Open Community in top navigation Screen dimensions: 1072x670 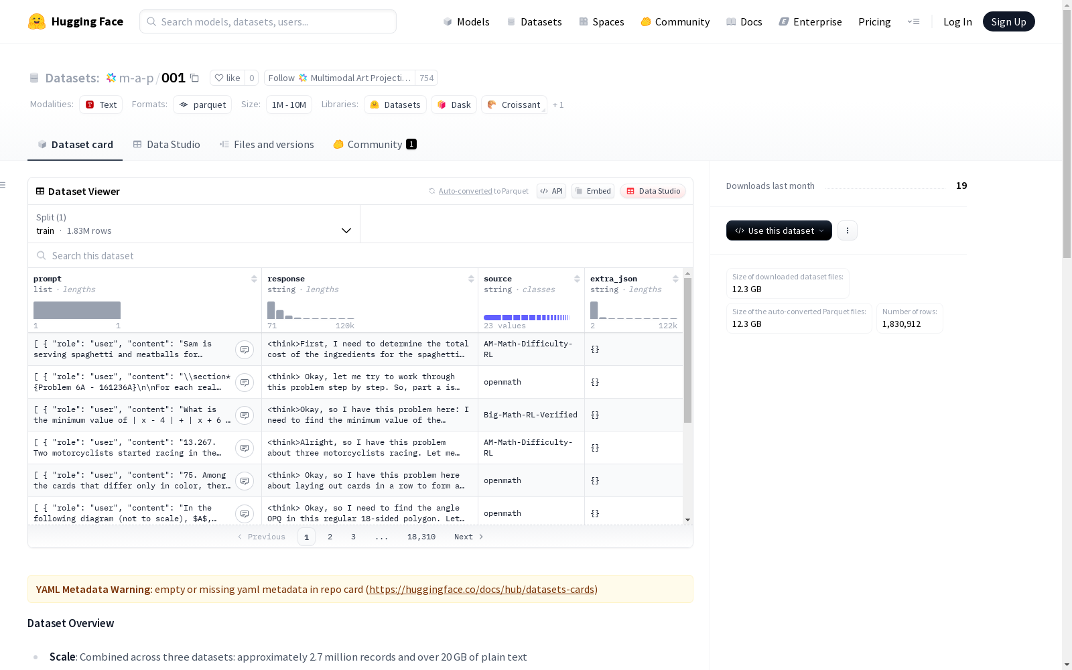(x=675, y=21)
